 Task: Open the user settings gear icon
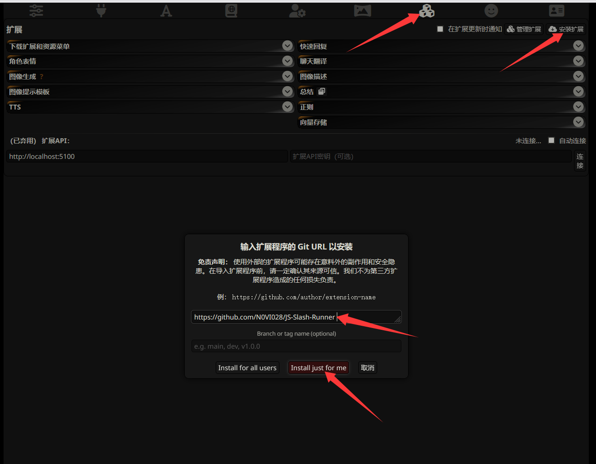coord(297,11)
